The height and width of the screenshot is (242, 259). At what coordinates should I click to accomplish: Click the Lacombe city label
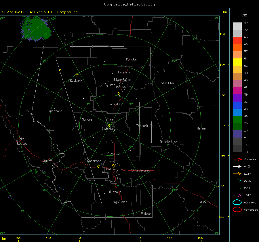pos(124,72)
